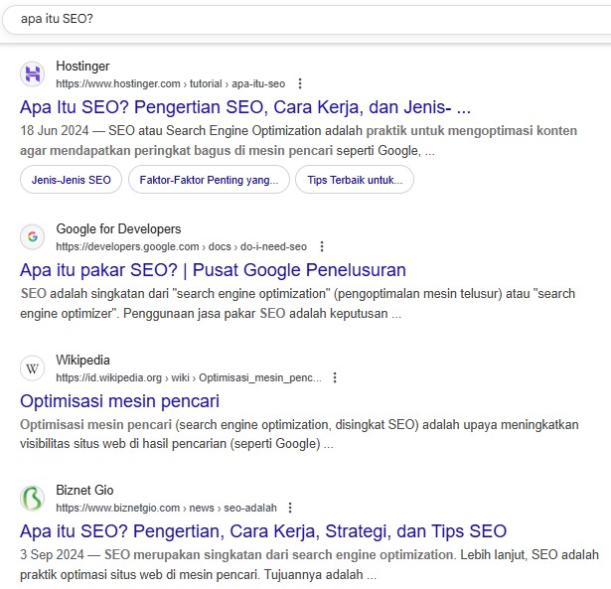This screenshot has width=611, height=589.
Task: Click the 'Google for Developers' site name
Action: tap(118, 229)
